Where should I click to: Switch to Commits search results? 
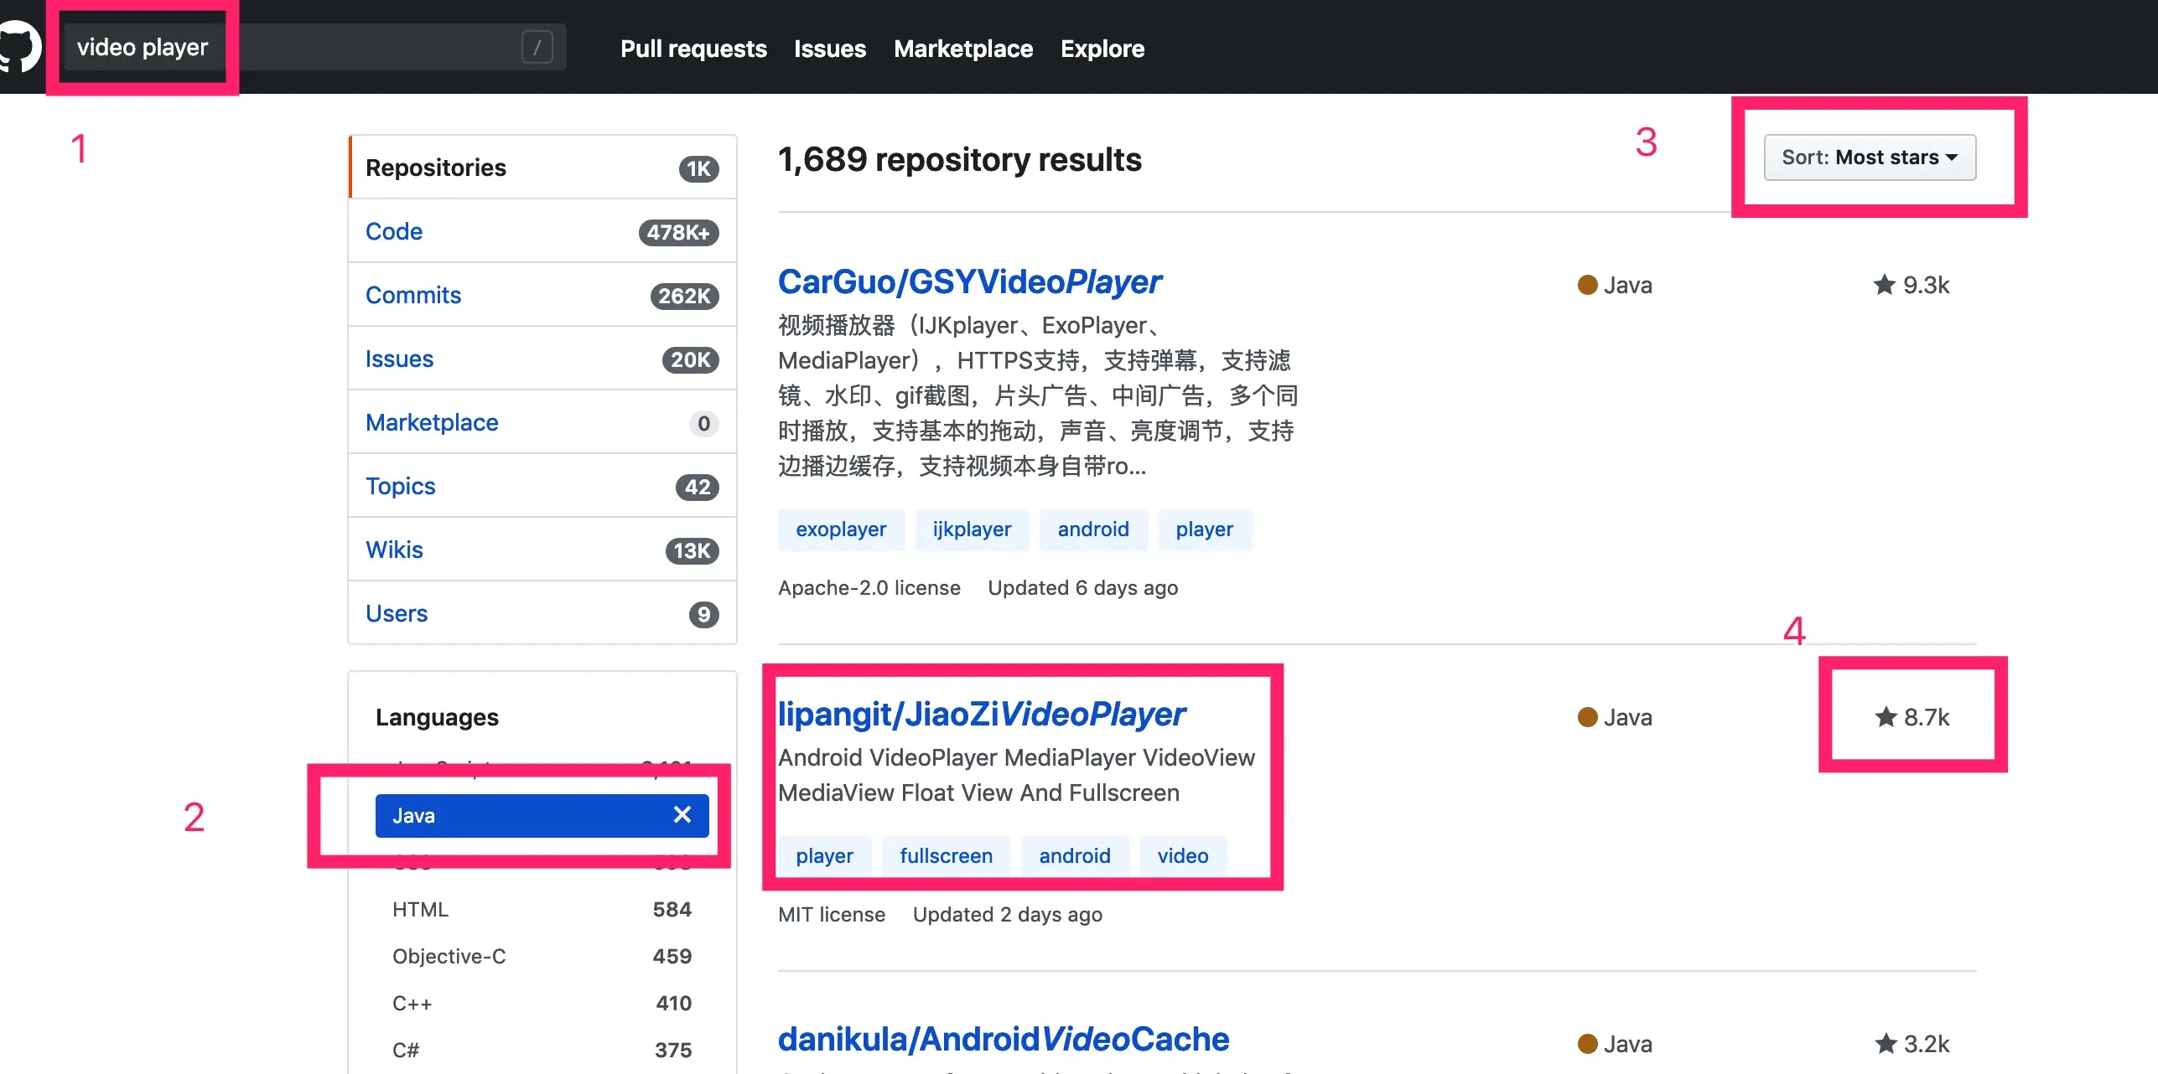pos(413,295)
